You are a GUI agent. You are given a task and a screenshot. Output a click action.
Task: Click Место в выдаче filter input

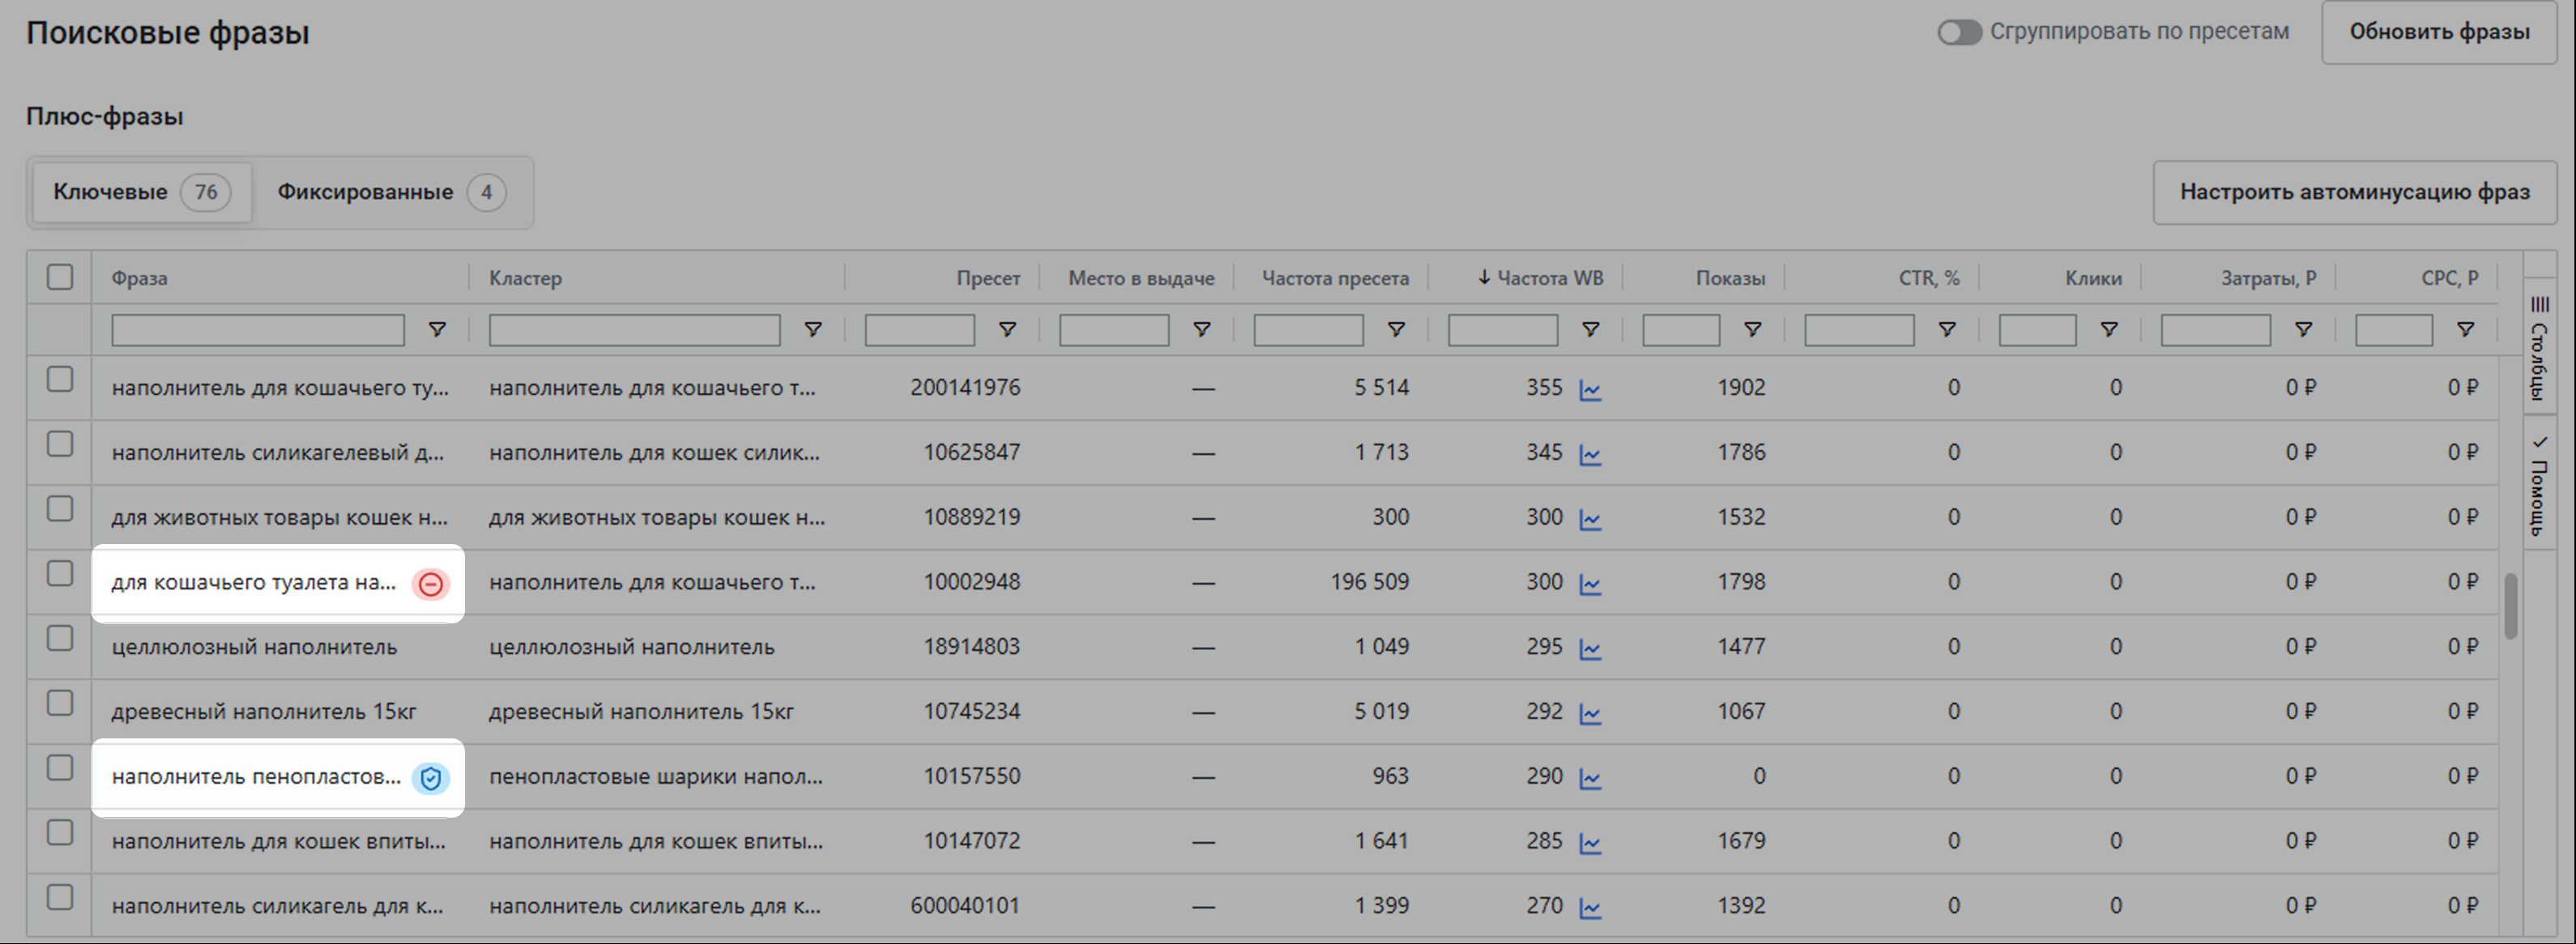(1114, 330)
